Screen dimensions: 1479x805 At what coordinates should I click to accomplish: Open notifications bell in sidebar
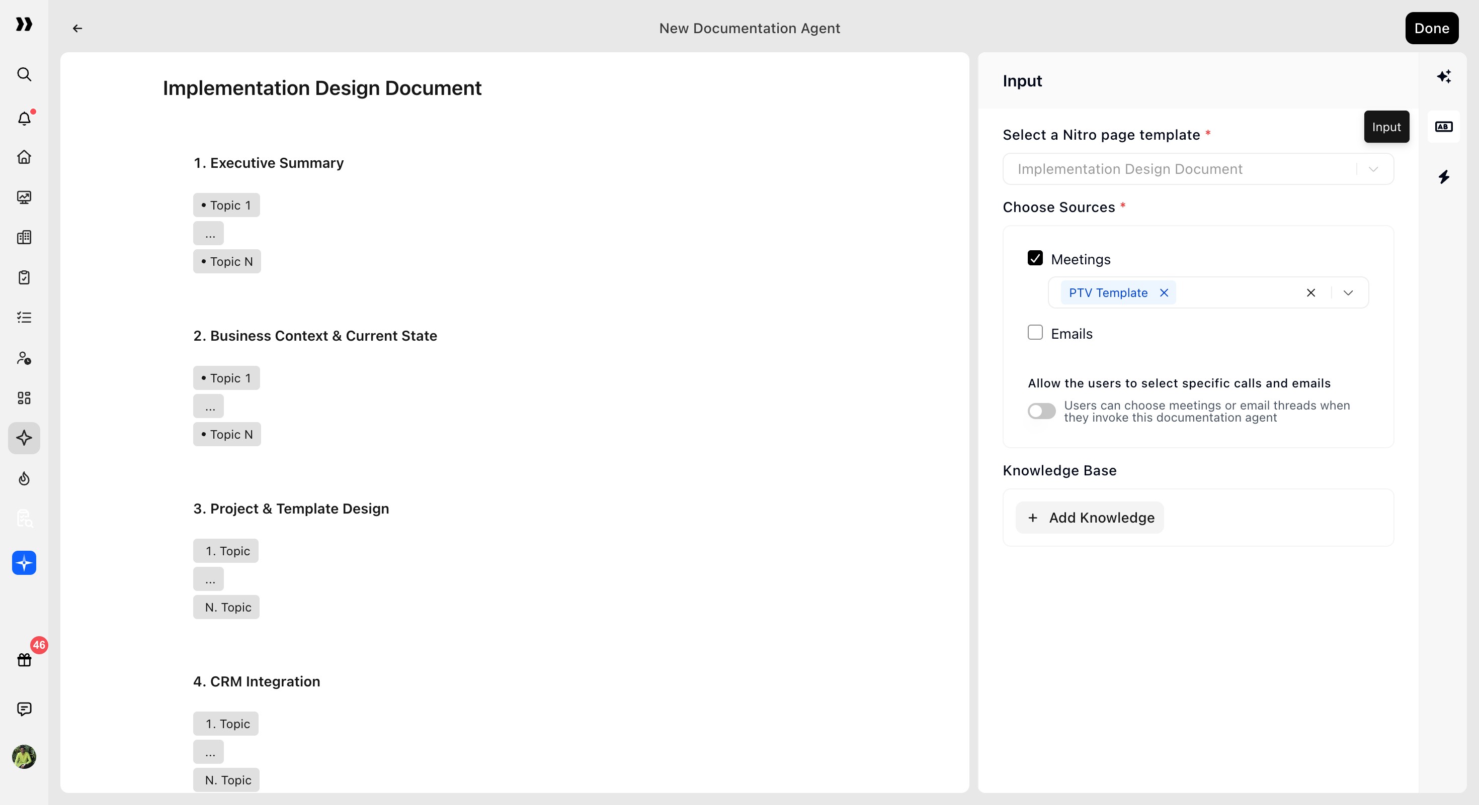pyautogui.click(x=24, y=118)
